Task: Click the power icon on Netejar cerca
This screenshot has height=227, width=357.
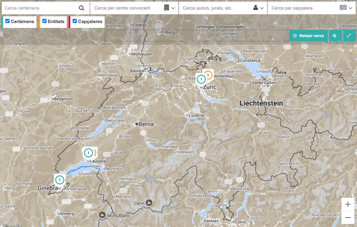Action: point(296,35)
